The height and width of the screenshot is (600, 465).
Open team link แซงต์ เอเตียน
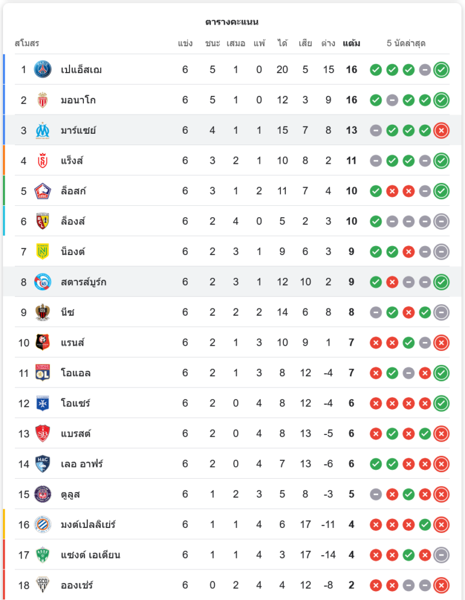click(90, 555)
